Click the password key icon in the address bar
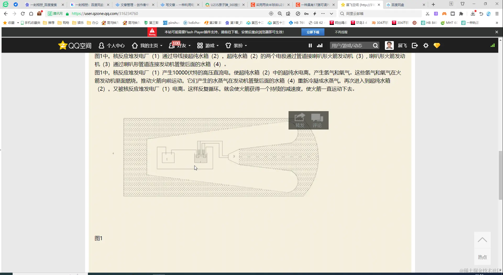The width and height of the screenshot is (503, 275). coord(306,13)
